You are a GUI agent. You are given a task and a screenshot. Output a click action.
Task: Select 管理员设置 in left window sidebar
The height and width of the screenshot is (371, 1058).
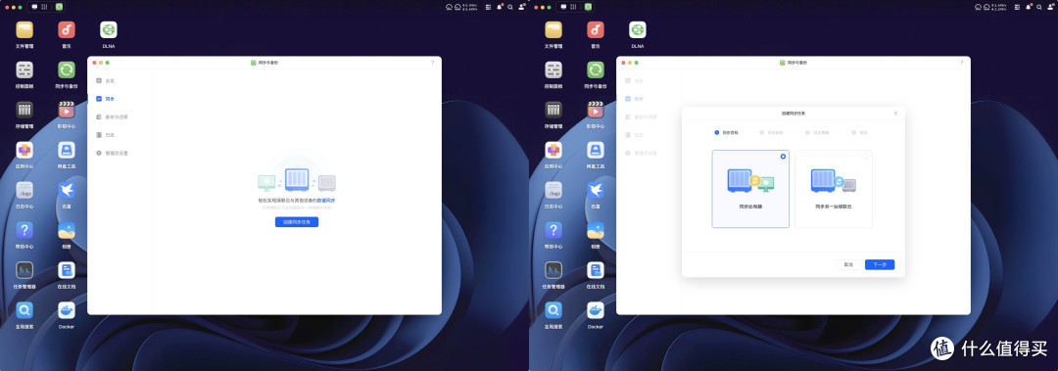pos(112,153)
